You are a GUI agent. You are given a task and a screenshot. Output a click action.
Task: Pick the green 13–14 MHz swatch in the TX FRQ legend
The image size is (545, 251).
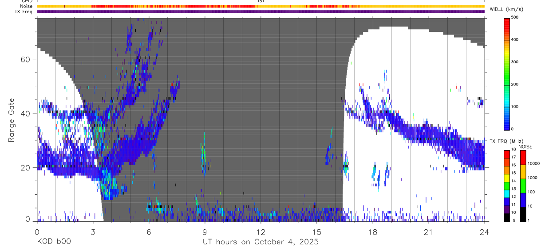tap(507, 186)
